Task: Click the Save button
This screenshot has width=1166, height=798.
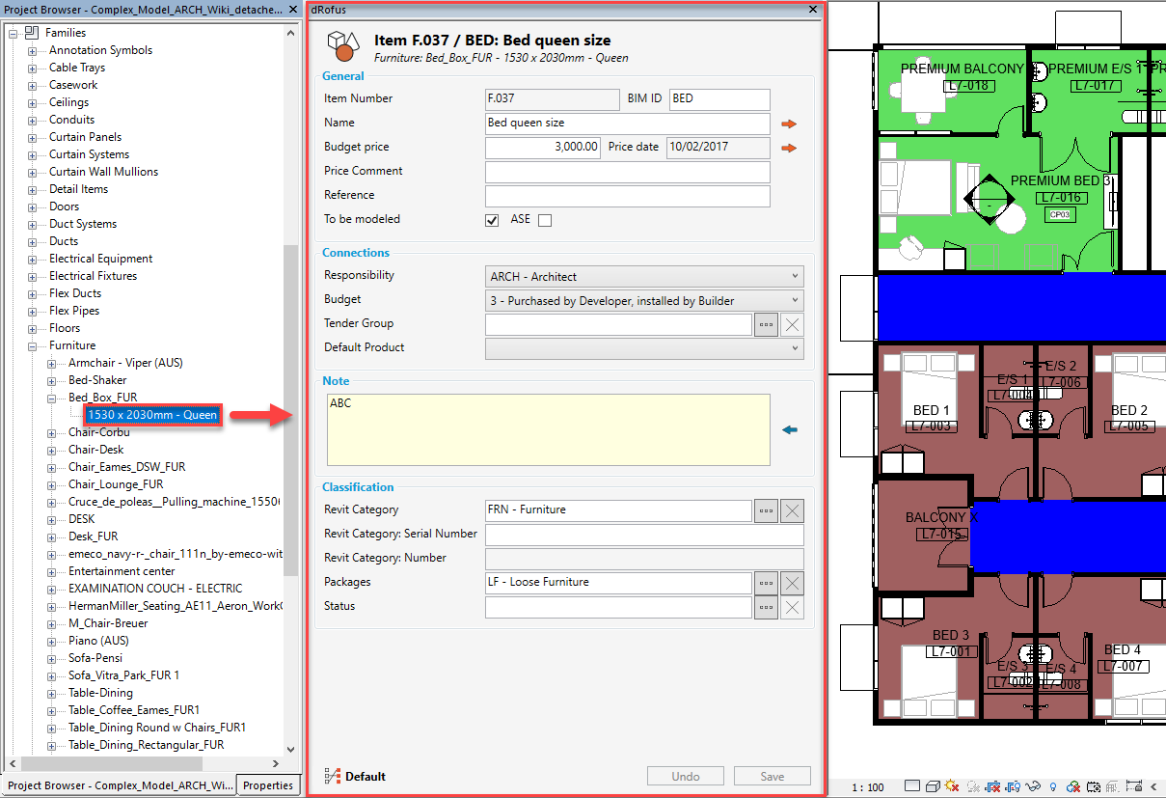Action: point(772,777)
